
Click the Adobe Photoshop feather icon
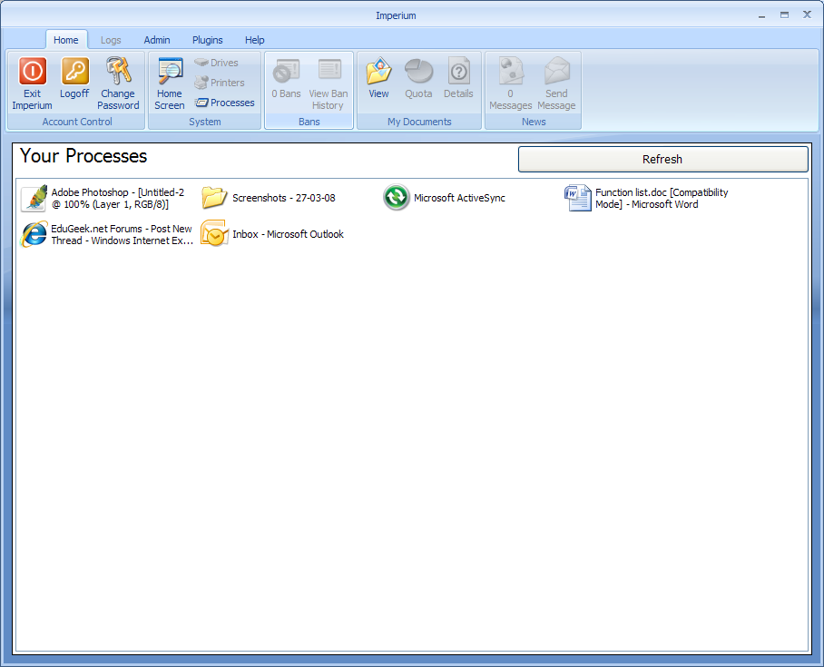point(34,198)
